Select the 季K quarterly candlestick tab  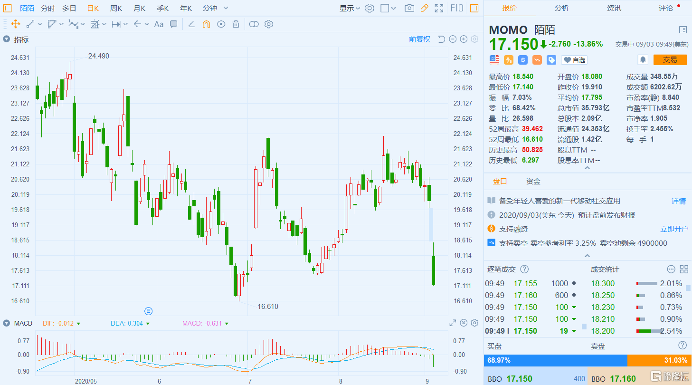coord(163,8)
